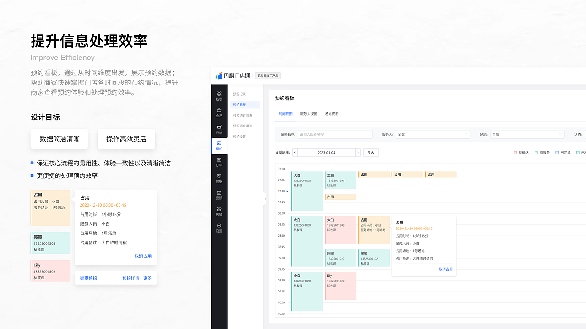This screenshot has height=329, width=586.
Task: Click the 预约 sidebar icon
Action: coord(219,145)
